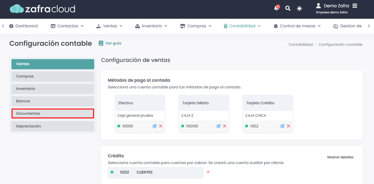The width and height of the screenshot is (374, 184).
Task: Click the search magnifier icon
Action: coord(288,8)
